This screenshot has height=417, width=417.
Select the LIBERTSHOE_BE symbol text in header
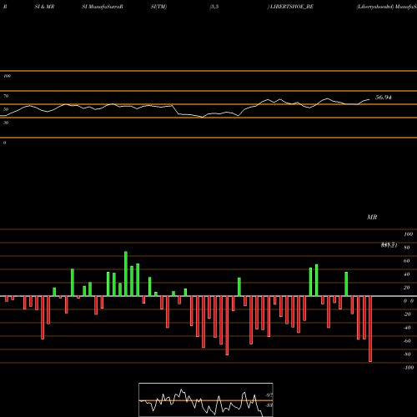click(292, 7)
